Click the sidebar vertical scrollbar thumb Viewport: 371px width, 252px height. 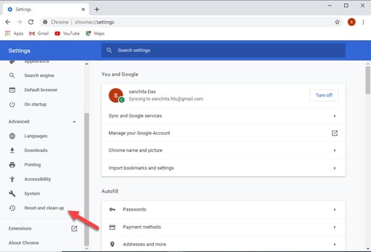point(86,179)
